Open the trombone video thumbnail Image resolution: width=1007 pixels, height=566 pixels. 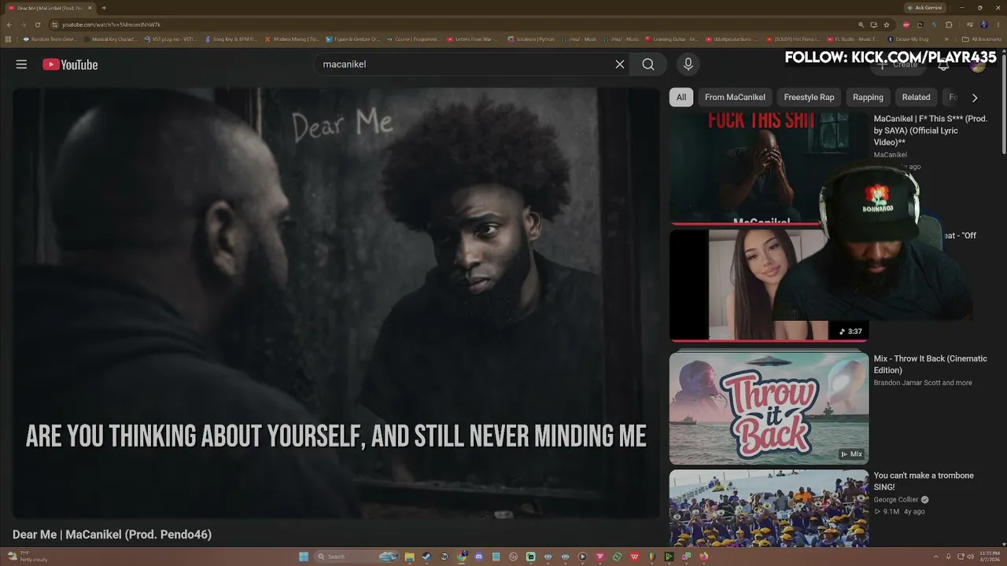coord(769,508)
